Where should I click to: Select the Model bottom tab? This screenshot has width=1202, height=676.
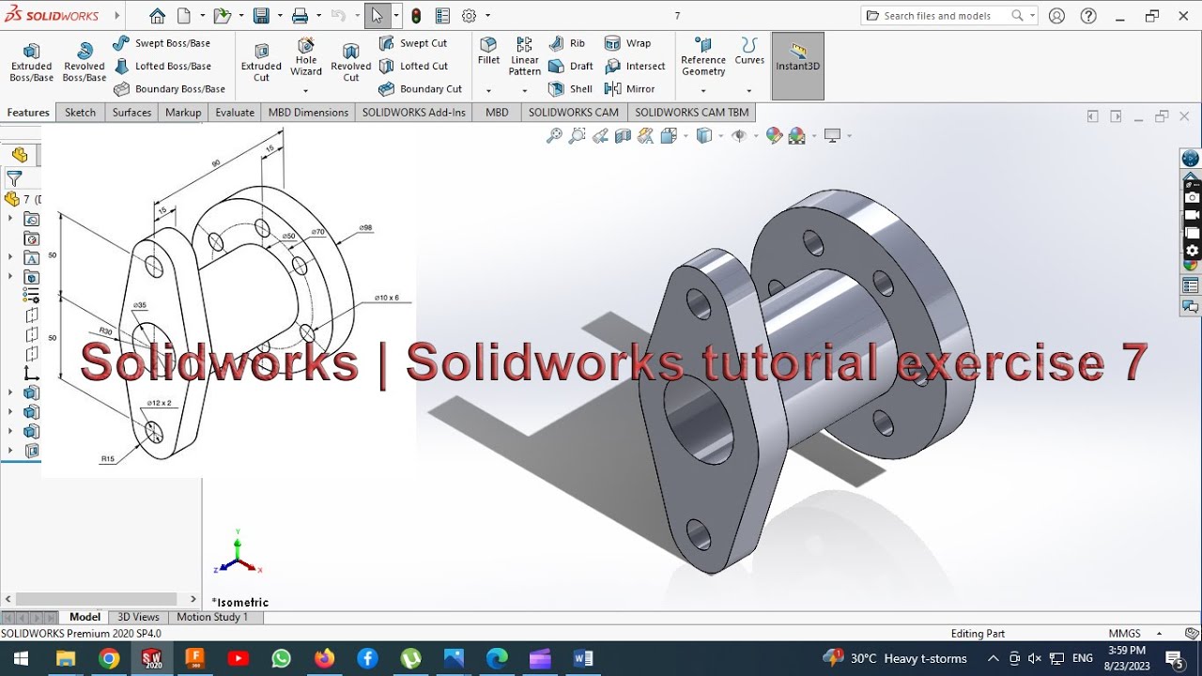click(x=85, y=617)
